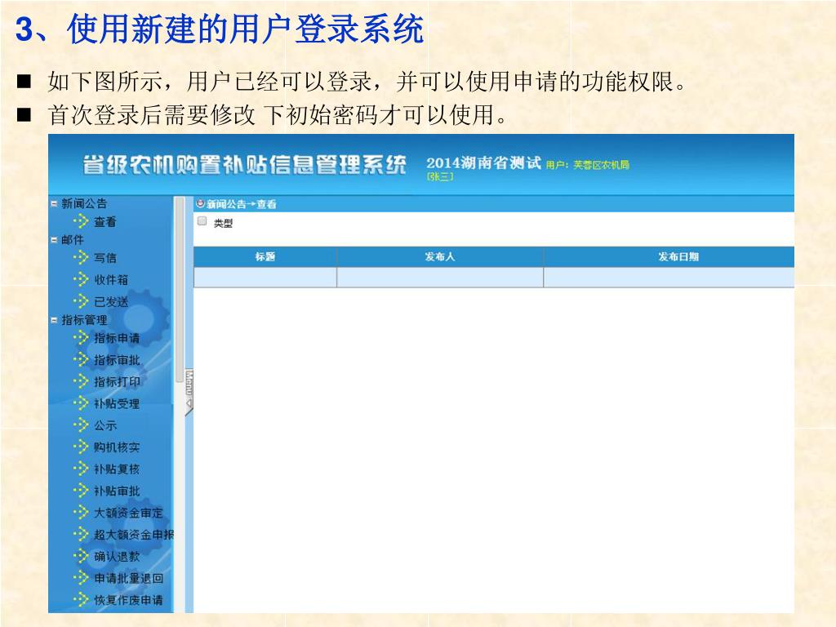Click the arrow icon beside 补贴受理
The height and width of the screenshot is (627, 836).
coord(81,403)
